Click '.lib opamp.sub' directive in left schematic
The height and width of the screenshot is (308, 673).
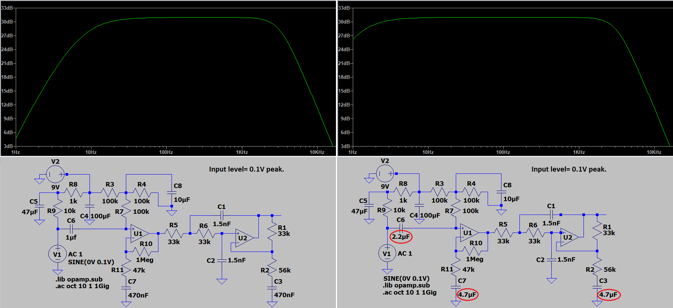coord(79,279)
